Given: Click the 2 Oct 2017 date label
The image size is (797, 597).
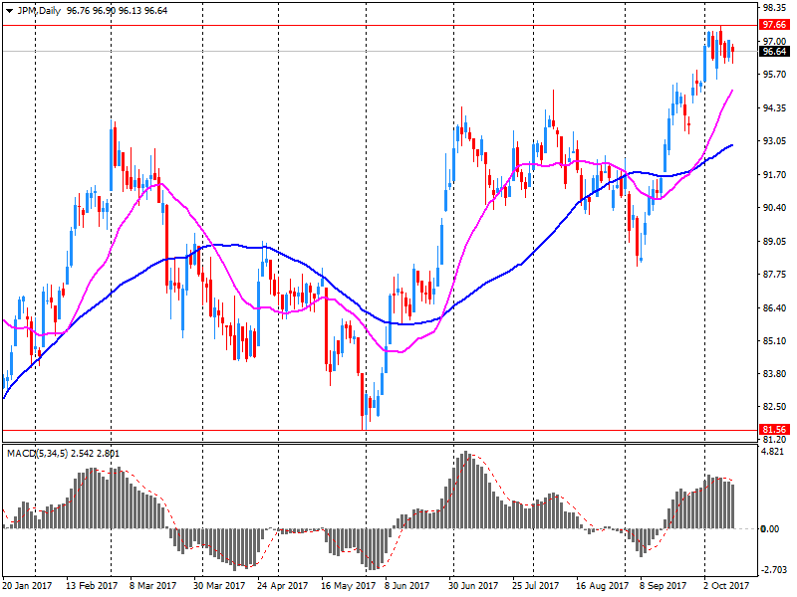Looking at the screenshot, I should [727, 586].
